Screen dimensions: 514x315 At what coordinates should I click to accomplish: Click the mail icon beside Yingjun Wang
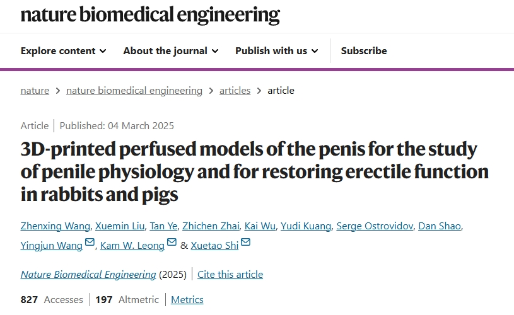click(x=90, y=243)
